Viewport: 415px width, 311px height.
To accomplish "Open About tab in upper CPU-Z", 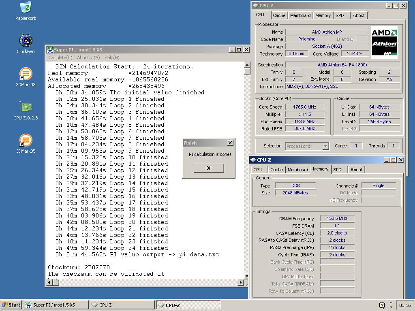I will (x=359, y=16).
